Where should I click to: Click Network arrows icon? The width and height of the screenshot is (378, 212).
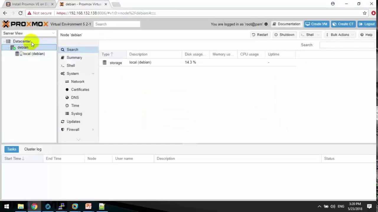(67, 82)
